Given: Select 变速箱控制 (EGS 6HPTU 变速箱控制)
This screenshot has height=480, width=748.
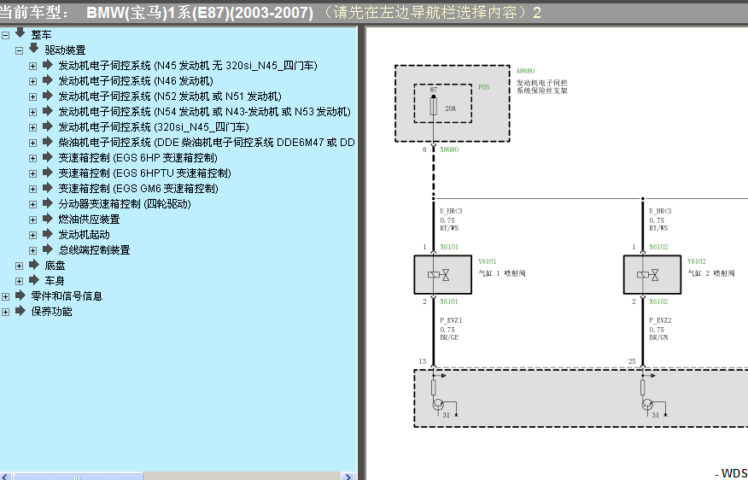Looking at the screenshot, I should point(144,173).
